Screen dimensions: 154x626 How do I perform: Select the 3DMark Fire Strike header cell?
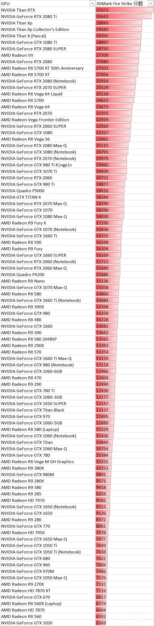[x=125, y=3]
